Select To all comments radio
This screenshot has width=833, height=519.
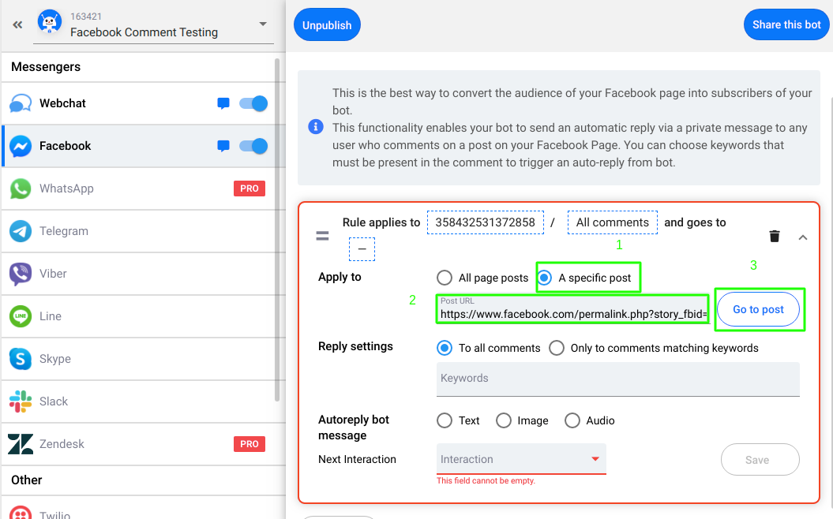[444, 348]
